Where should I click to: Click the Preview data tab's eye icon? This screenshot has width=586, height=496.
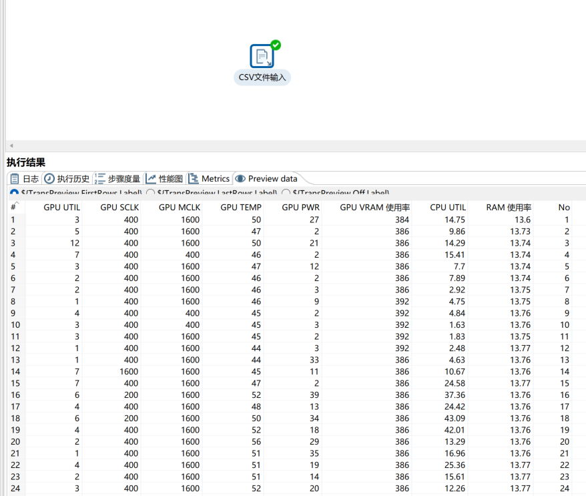pos(240,179)
